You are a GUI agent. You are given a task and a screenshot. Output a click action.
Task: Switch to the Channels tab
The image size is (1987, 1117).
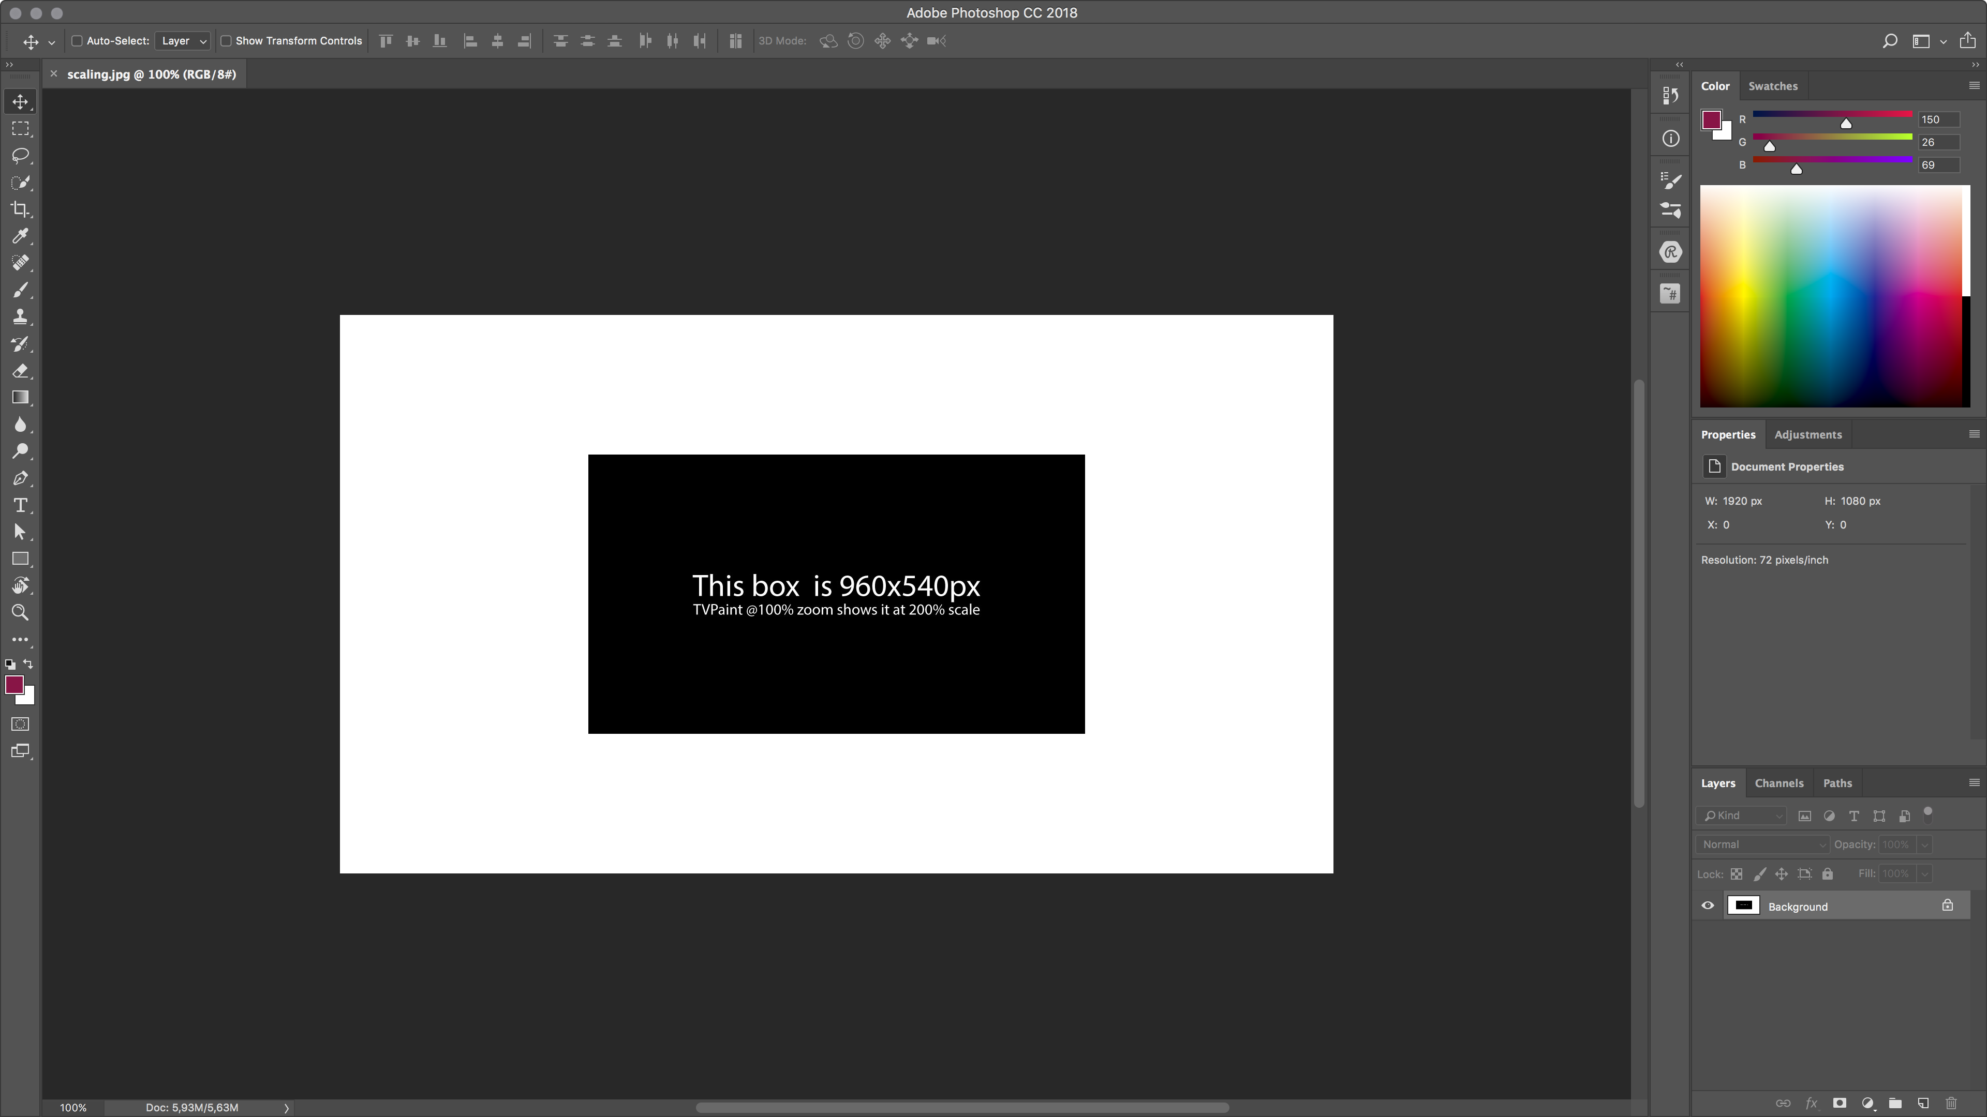click(1779, 783)
